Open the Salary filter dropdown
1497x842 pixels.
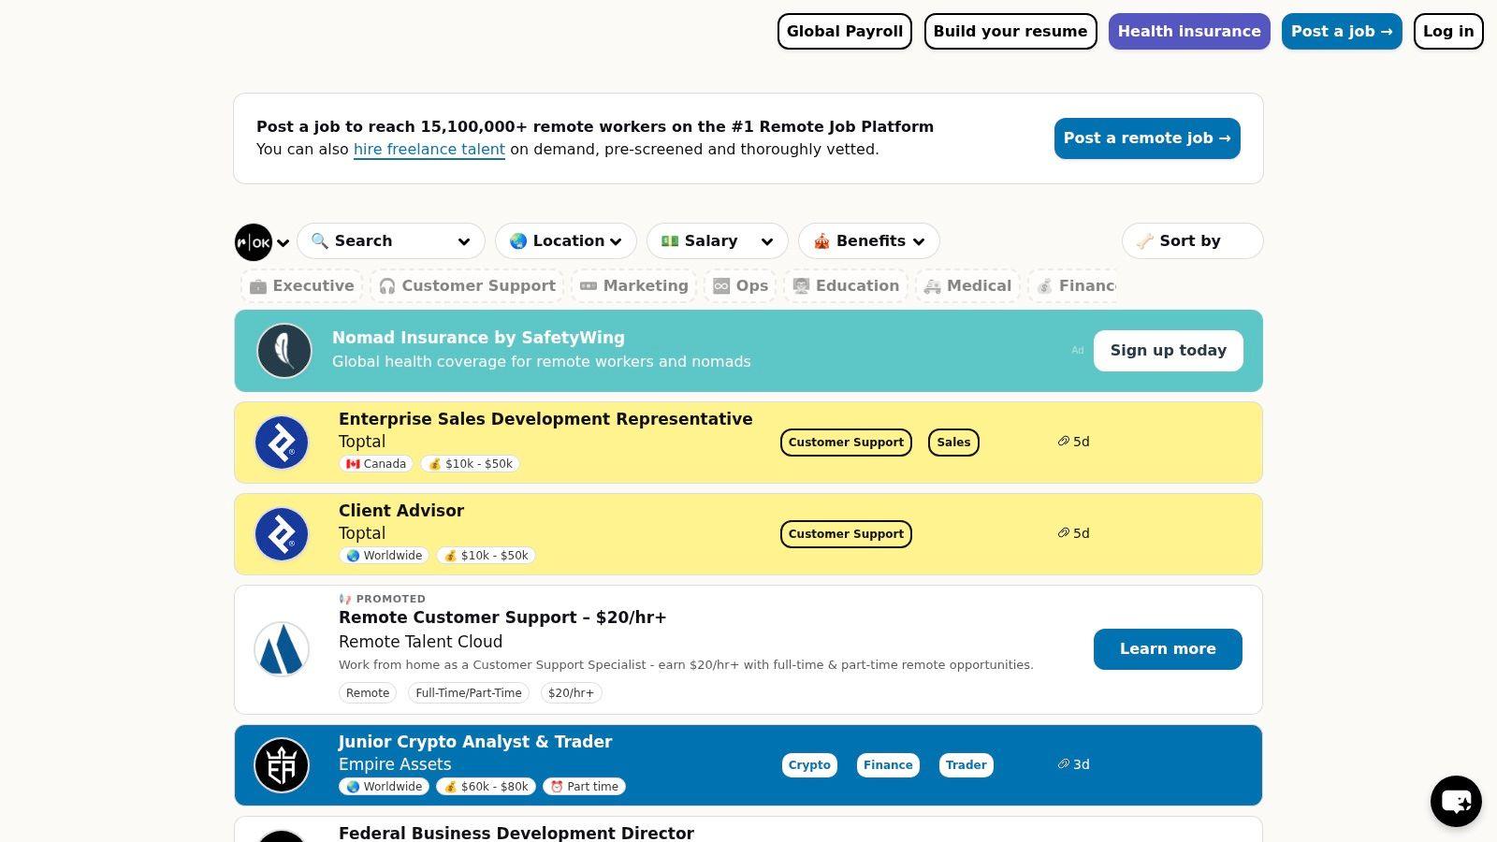718,241
